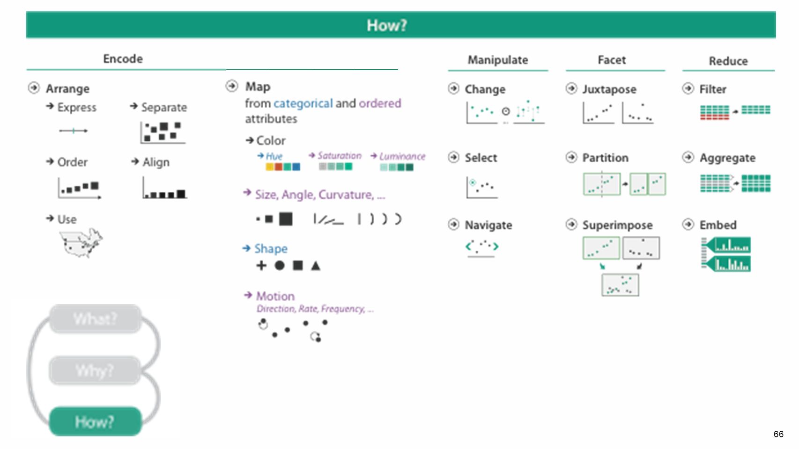Screen dimensions: 799x449
Task: Click the green How? button
Action: point(95,421)
